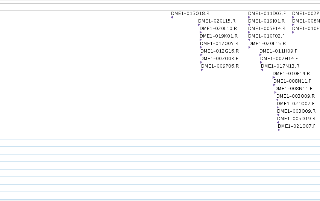Select the DME1-015O18.R read label
Image resolution: width=320 pixels, height=201 pixels.
pos(190,14)
